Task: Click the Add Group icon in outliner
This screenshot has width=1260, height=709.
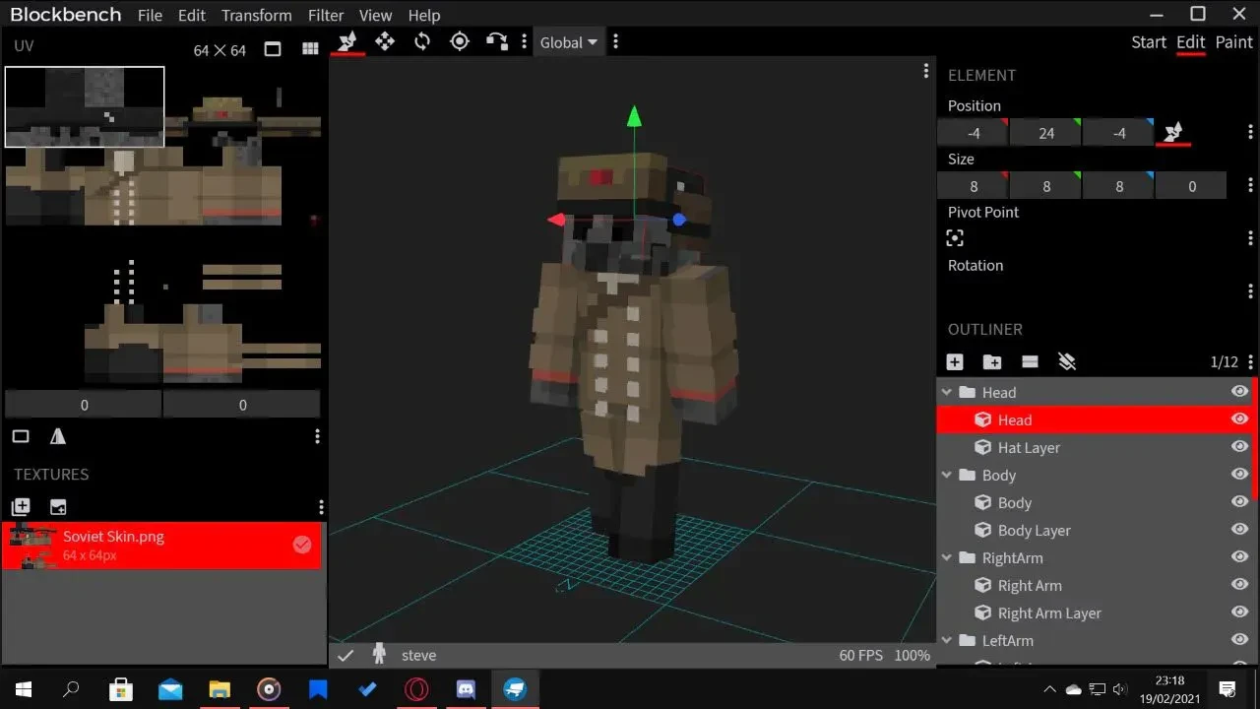Action: [x=992, y=362]
